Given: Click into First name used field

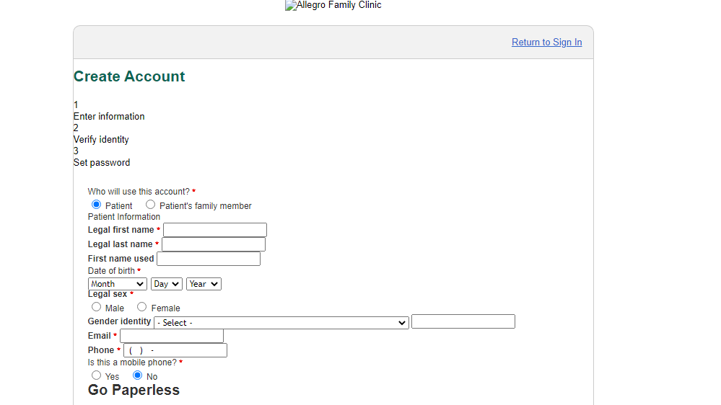Looking at the screenshot, I should point(209,259).
